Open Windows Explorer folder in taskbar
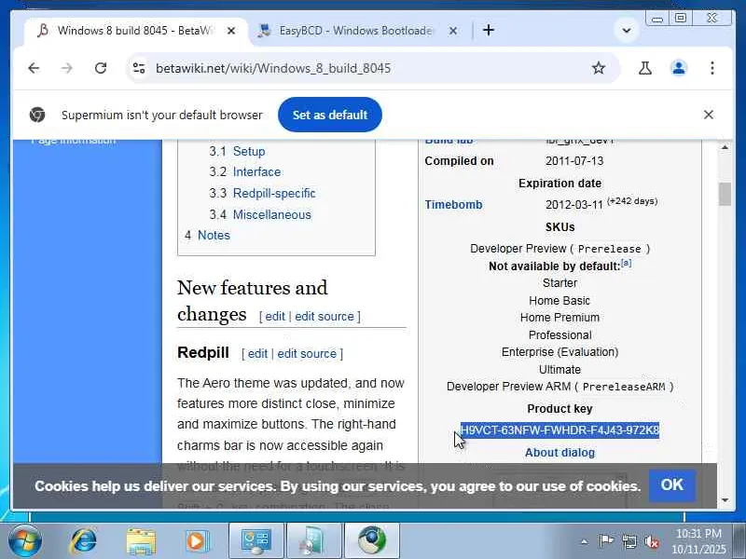The image size is (746, 559). pyautogui.click(x=141, y=541)
